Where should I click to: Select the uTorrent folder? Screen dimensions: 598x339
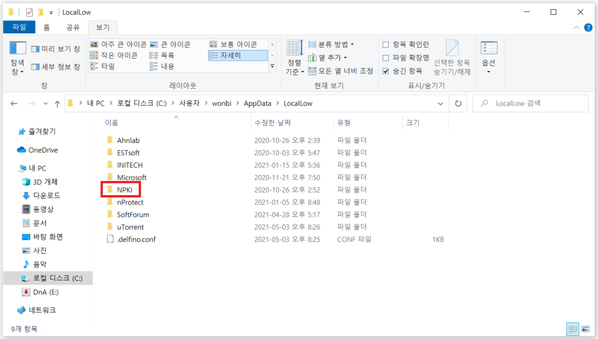pyautogui.click(x=130, y=227)
